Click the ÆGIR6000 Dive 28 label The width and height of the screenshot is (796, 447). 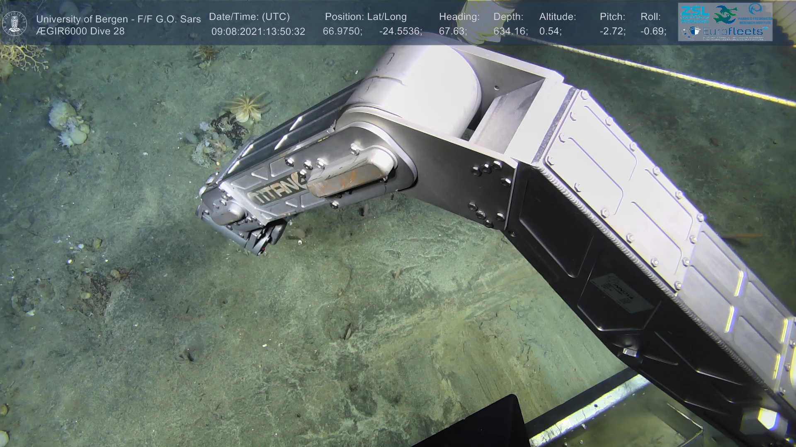point(80,31)
